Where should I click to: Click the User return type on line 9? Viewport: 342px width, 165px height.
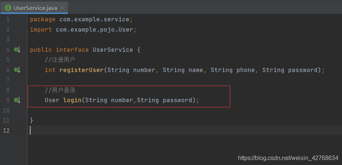point(52,100)
